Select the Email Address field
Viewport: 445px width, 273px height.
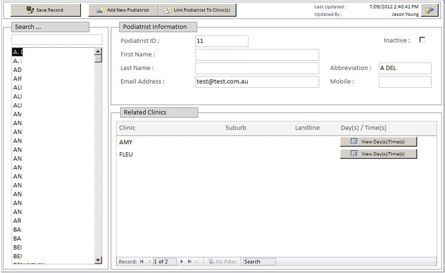pyautogui.click(x=257, y=82)
